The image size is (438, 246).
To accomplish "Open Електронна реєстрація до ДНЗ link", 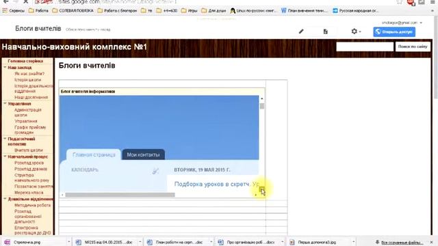I will 32,230.
